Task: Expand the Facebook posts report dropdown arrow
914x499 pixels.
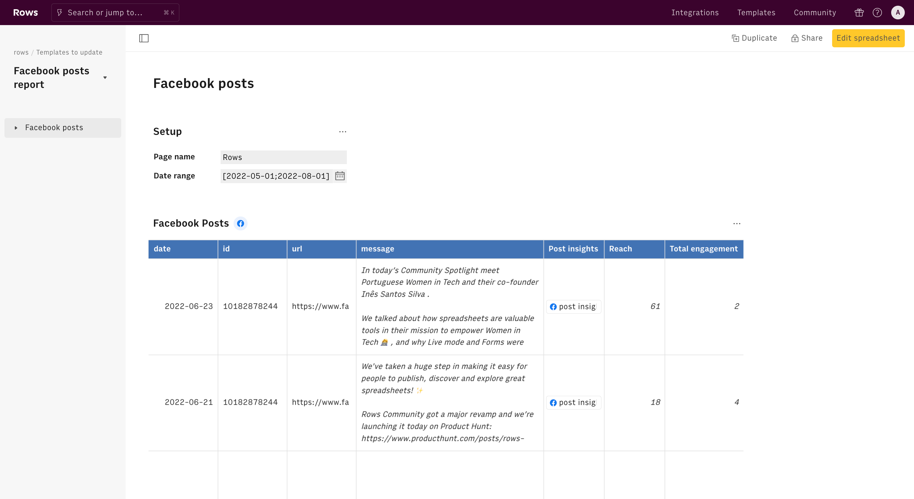Action: (x=105, y=78)
